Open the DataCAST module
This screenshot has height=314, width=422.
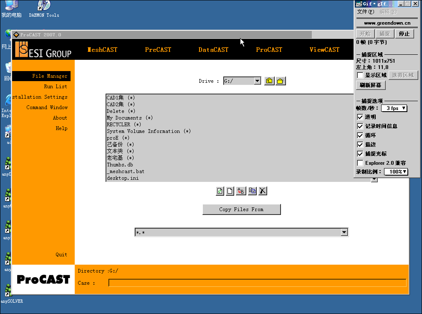click(213, 50)
